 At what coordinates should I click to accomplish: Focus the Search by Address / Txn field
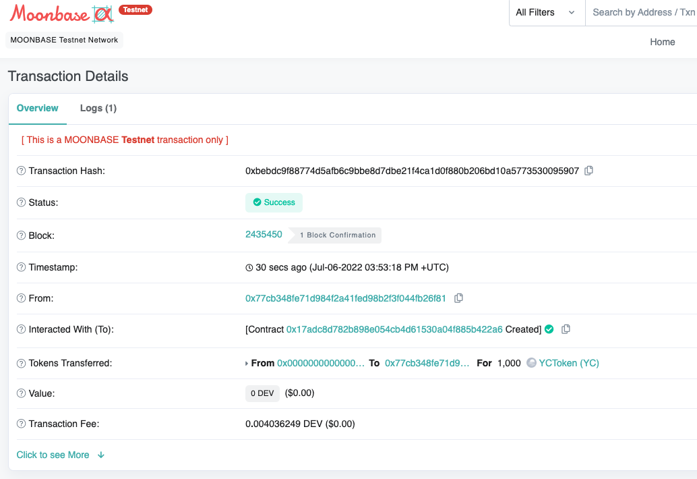click(641, 12)
